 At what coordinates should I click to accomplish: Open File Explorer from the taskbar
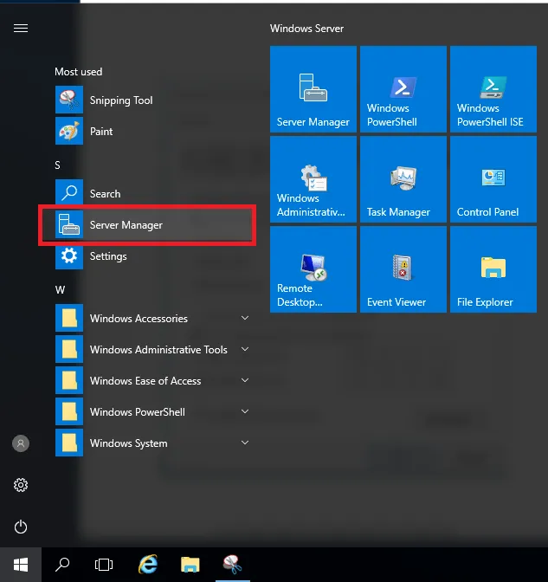(190, 565)
